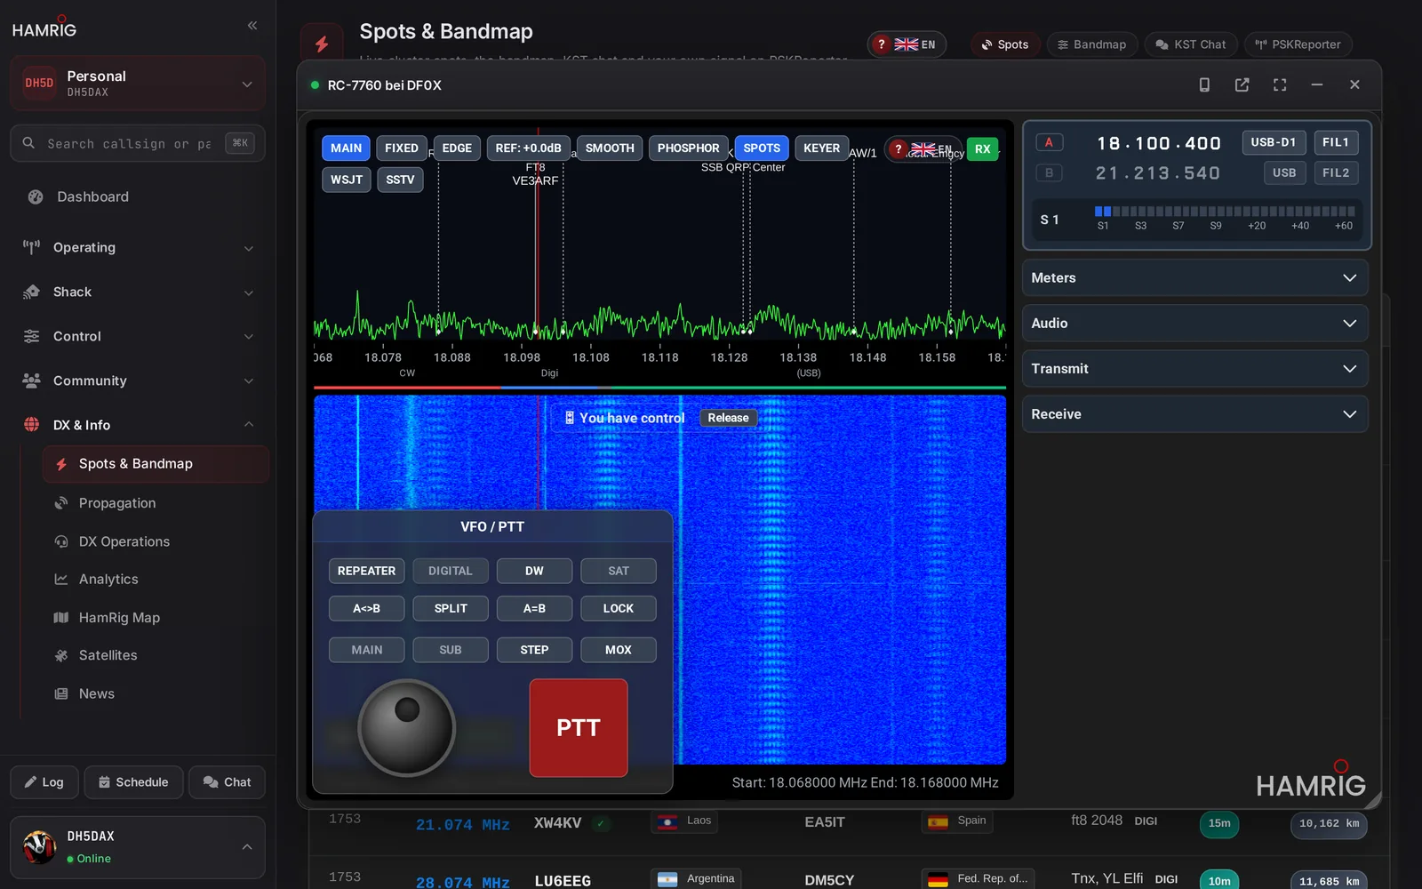The width and height of the screenshot is (1422, 889).
Task: Expand the Operating sidebar section
Action: tap(138, 247)
